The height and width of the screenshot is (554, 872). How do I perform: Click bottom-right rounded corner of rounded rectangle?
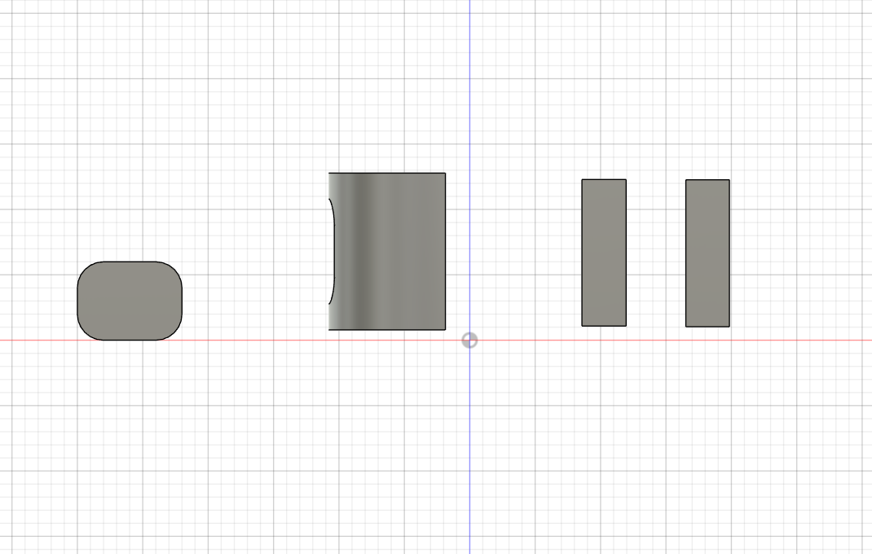click(175, 333)
